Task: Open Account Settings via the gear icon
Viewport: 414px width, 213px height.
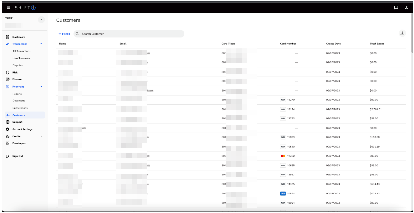Action: click(x=8, y=129)
